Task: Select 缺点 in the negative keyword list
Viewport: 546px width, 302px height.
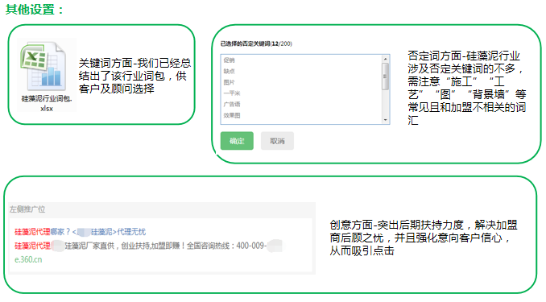Action: (230, 72)
